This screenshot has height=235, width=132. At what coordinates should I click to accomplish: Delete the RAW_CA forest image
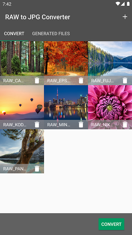pos(37,80)
